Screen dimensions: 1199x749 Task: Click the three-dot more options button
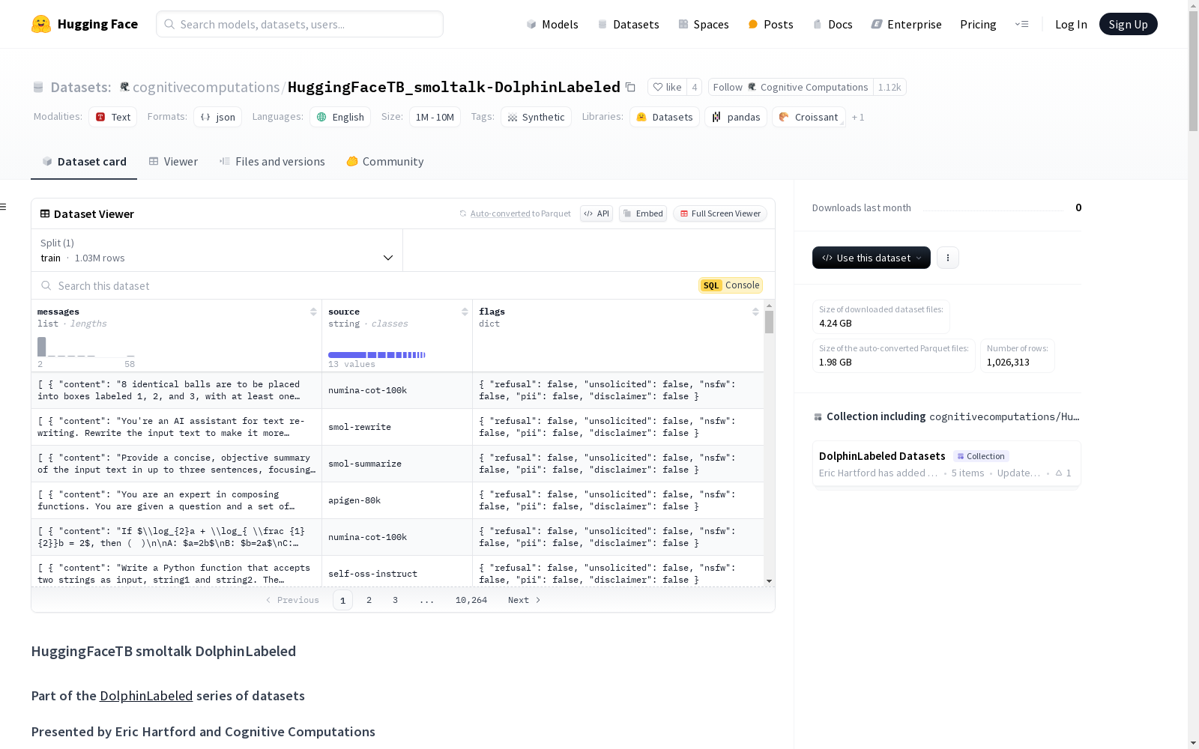948,258
